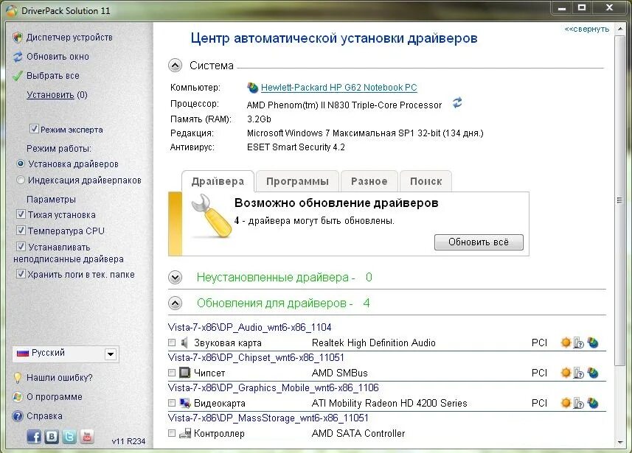This screenshot has height=453, width=632.
Task: Click document info icon in AMD SMBus row
Action: [x=579, y=373]
